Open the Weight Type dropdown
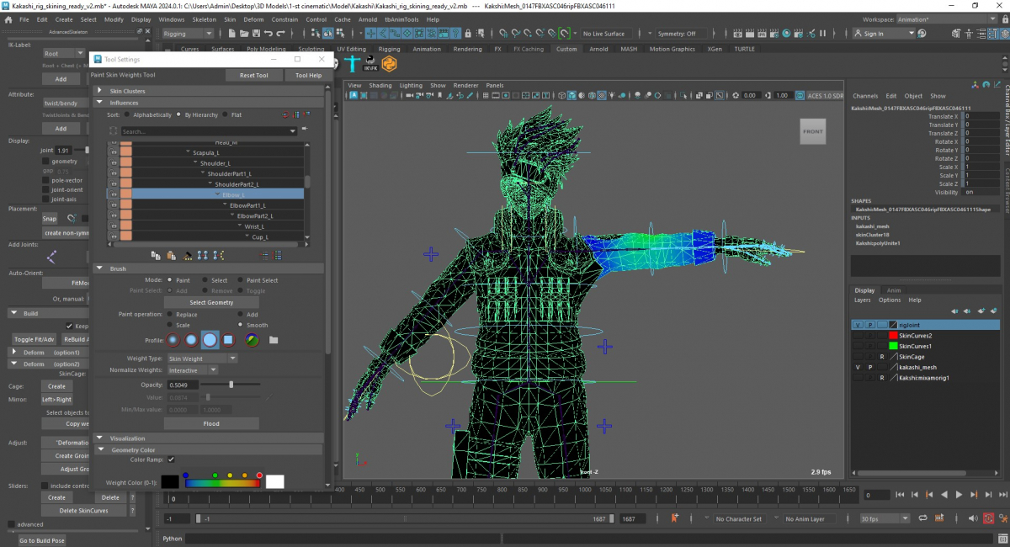Viewport: 1010px width, 547px height. coord(202,358)
